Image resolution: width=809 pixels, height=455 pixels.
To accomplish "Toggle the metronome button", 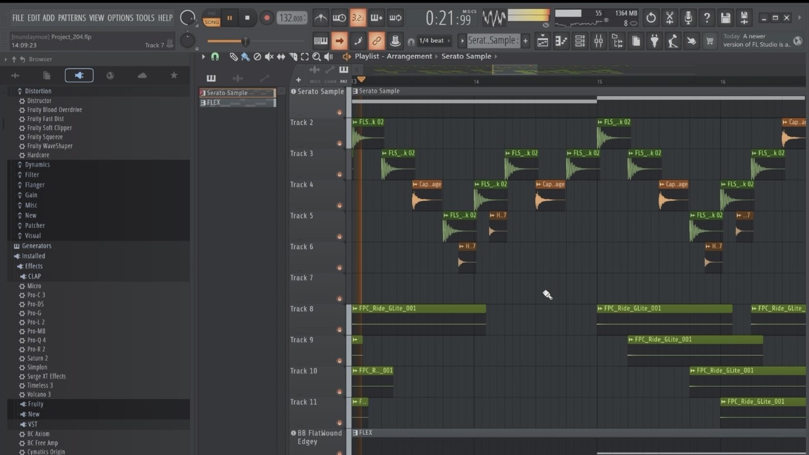I will click(x=321, y=18).
